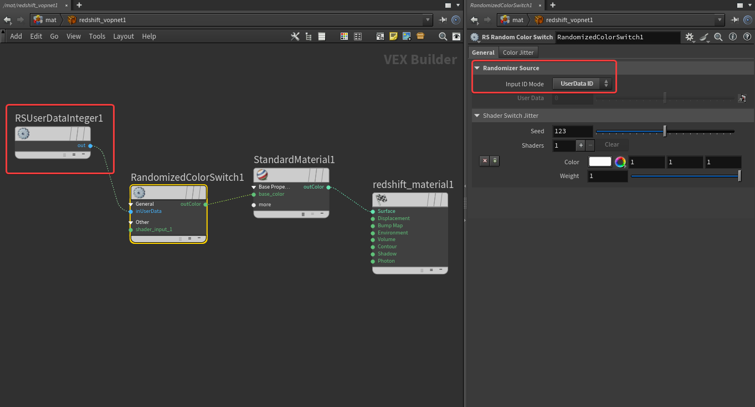Click the network box creation icon

[x=381, y=36]
